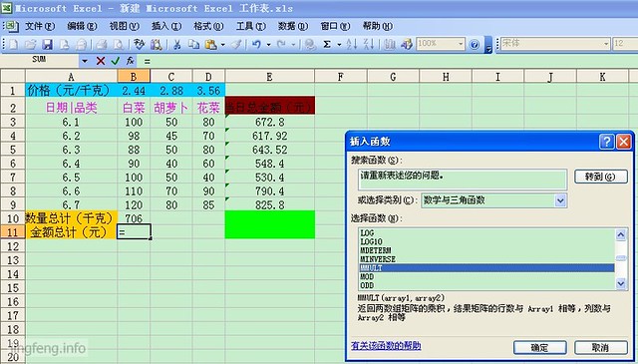Click the Sort Descending icon
The image size is (638, 364).
tap(369, 44)
